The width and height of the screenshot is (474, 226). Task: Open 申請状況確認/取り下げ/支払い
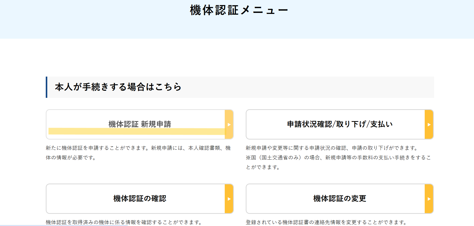tap(340, 124)
